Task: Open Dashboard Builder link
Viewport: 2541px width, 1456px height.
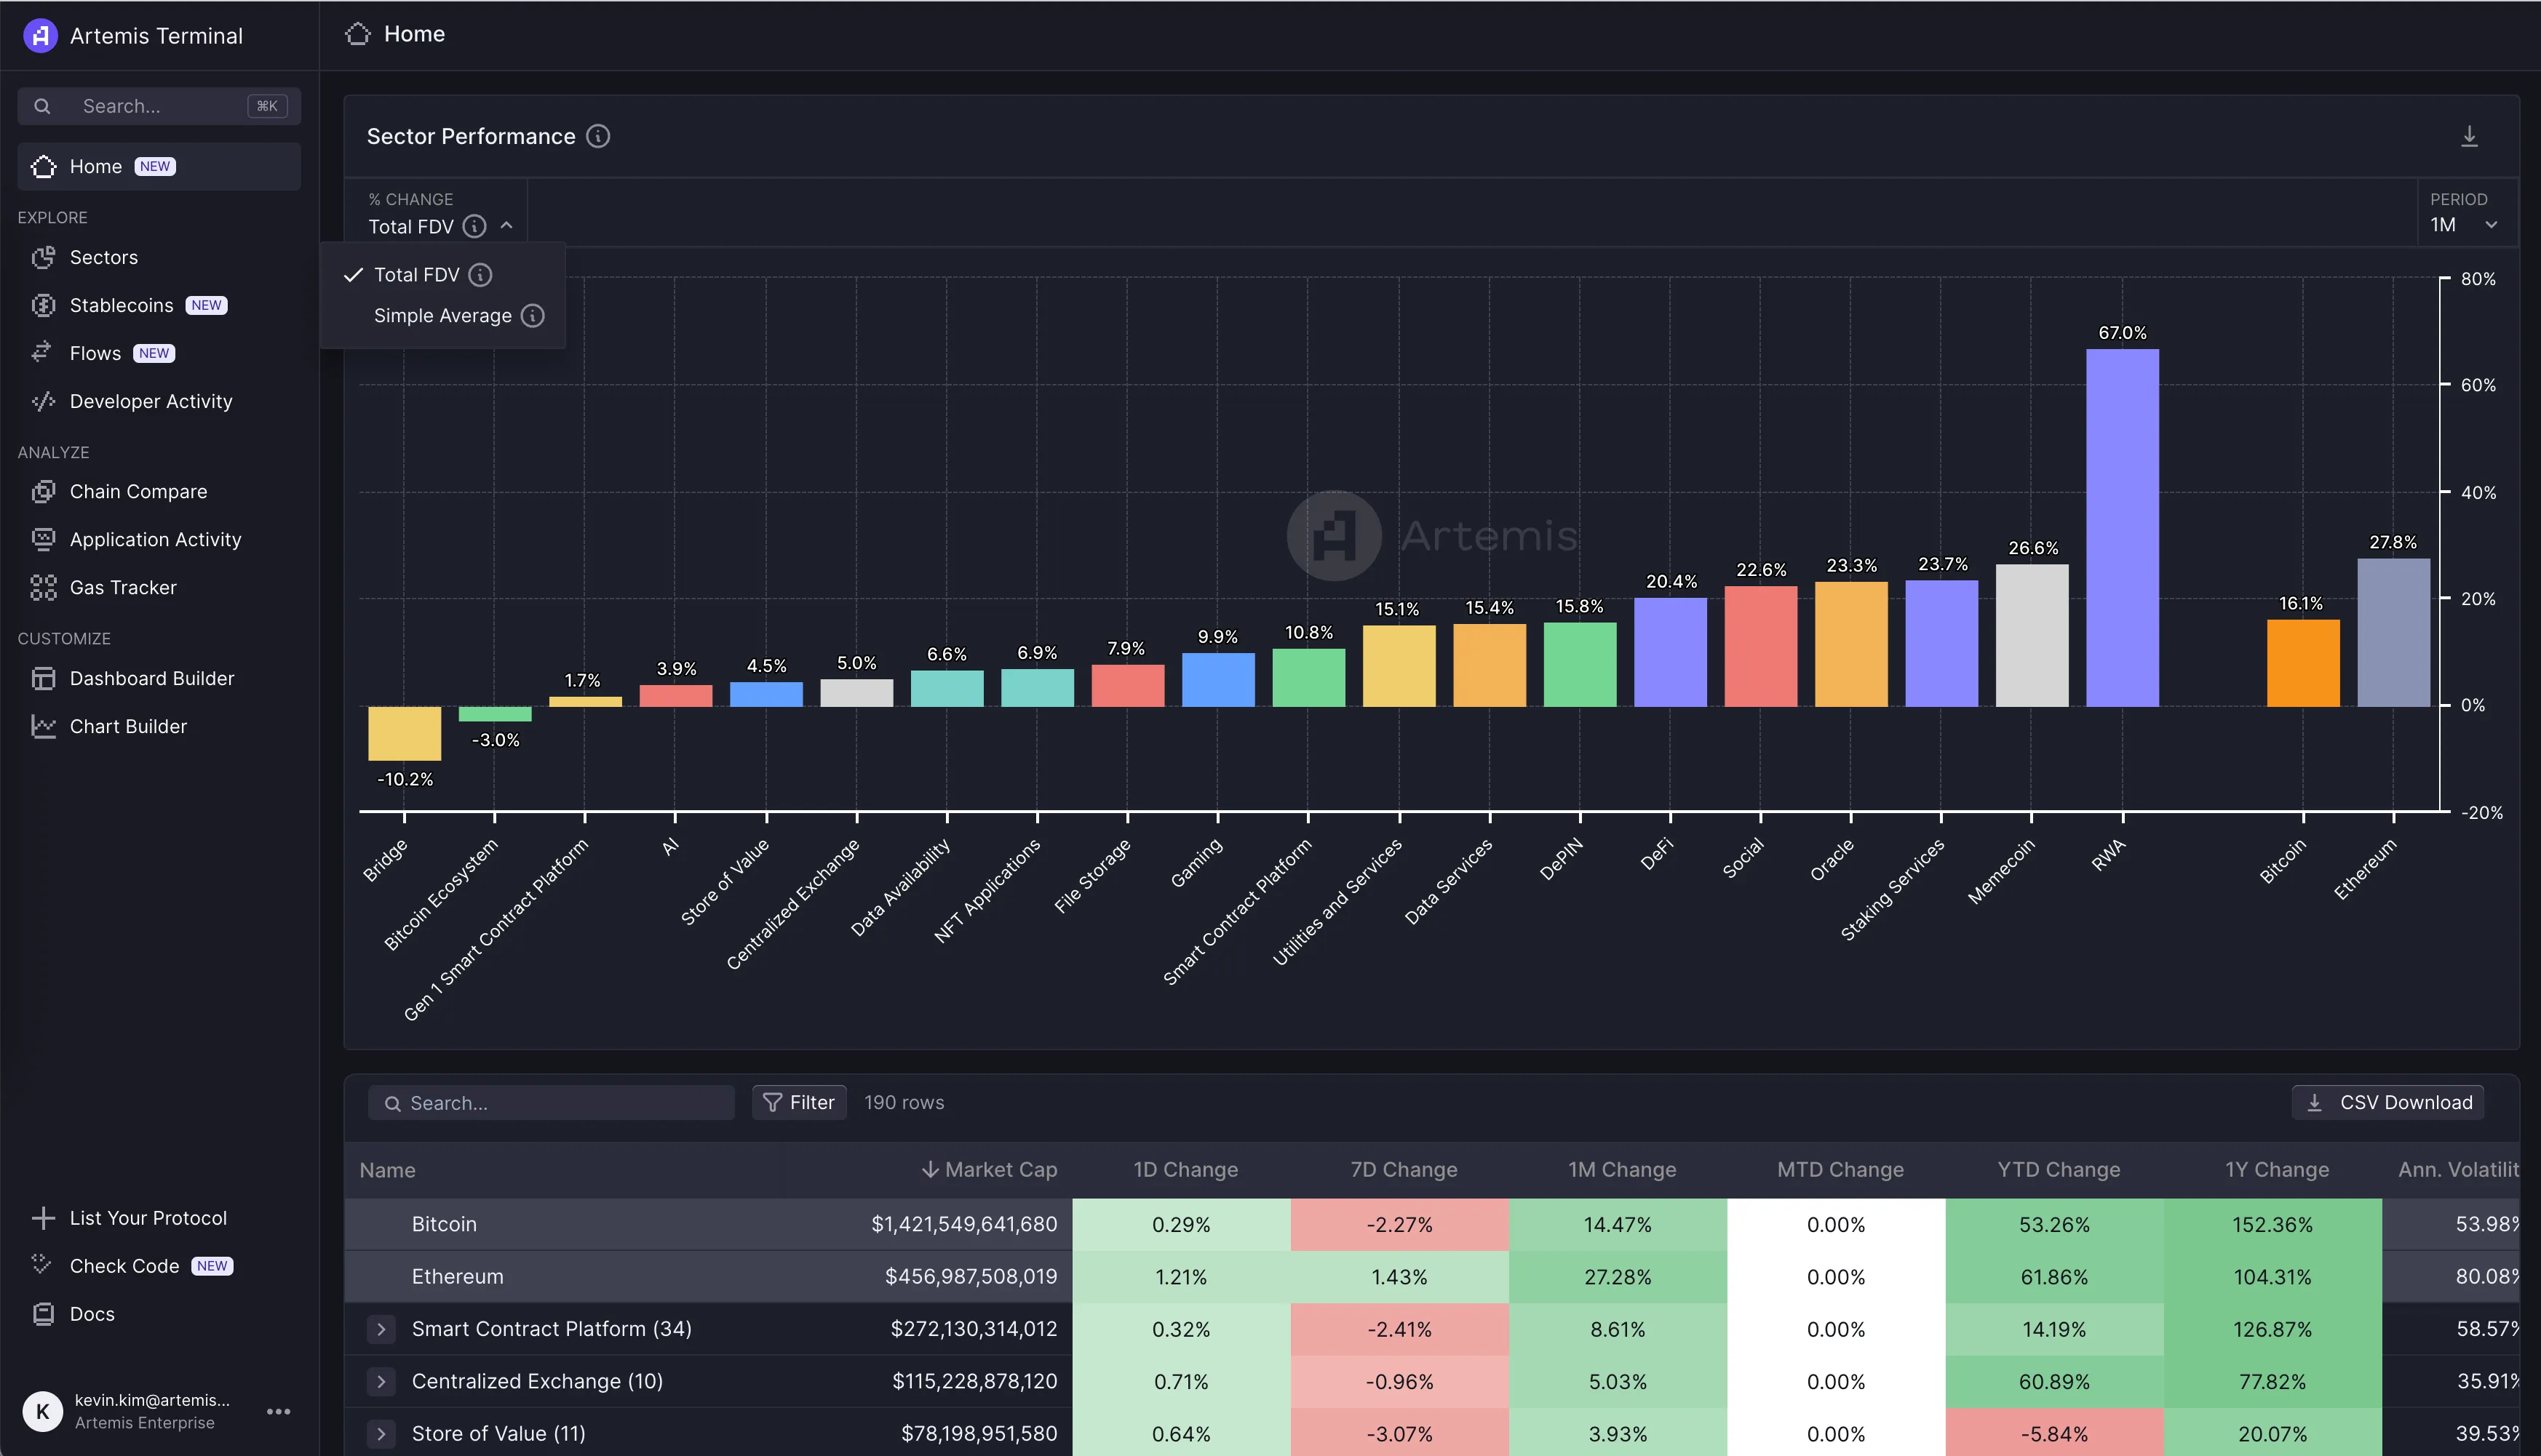Action: tap(151, 679)
